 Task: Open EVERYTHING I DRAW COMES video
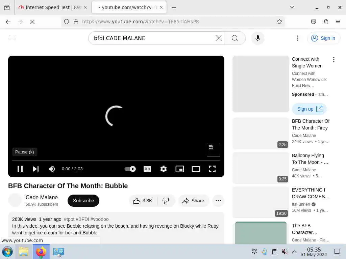pyautogui.click(x=311, y=193)
